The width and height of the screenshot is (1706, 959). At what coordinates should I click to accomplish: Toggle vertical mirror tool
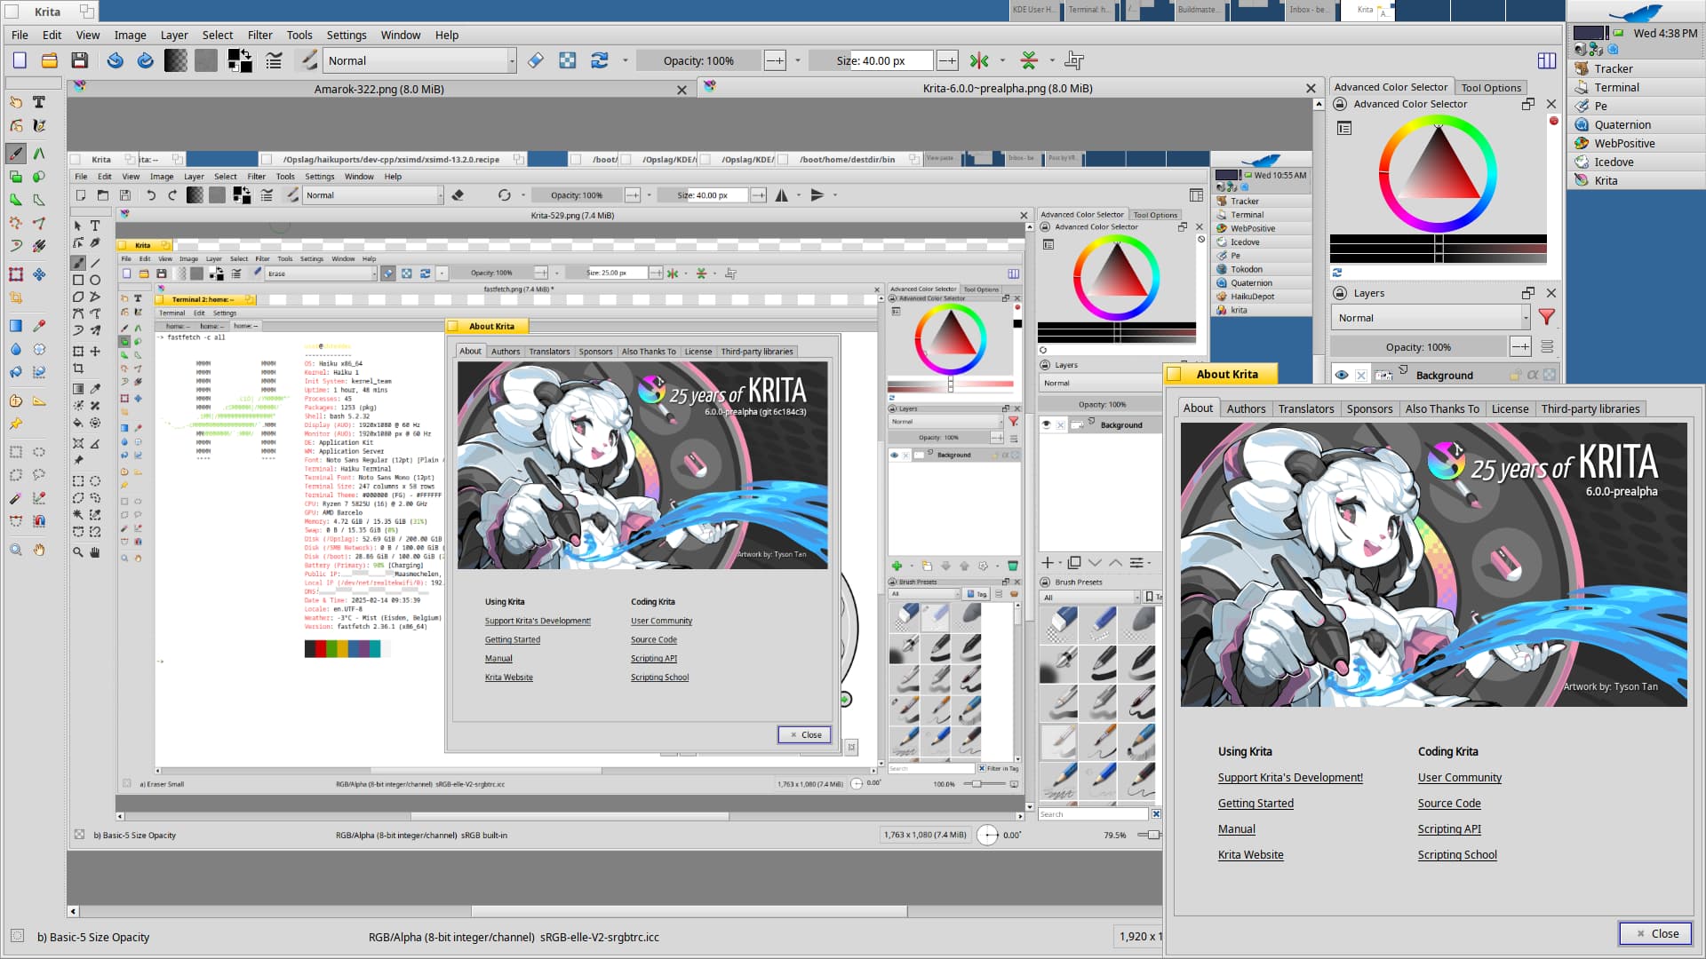point(1029,60)
